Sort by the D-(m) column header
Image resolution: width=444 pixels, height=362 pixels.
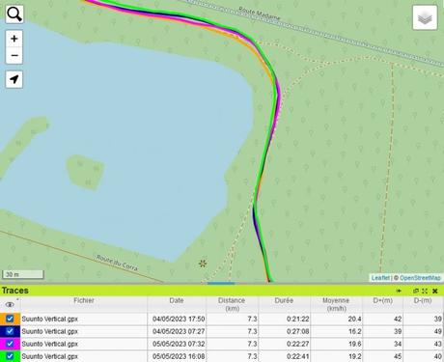pyautogui.click(x=423, y=304)
